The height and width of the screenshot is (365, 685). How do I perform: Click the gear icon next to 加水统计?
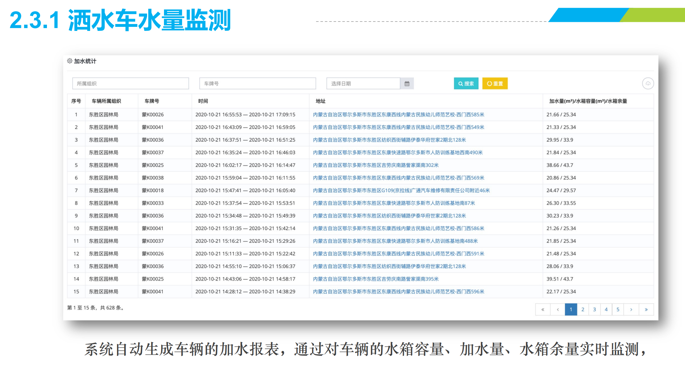tap(70, 61)
